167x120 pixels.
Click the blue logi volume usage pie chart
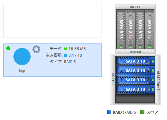coord(22,57)
